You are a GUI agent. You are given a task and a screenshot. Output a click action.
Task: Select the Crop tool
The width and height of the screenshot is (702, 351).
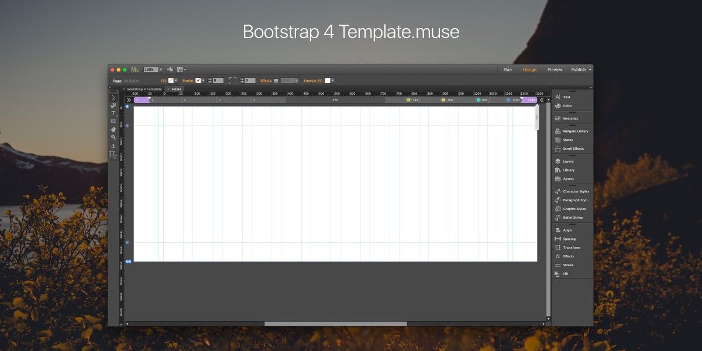113,105
